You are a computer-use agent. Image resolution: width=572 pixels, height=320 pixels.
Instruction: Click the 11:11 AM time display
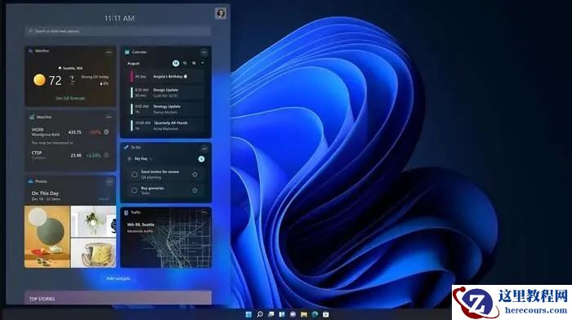tap(119, 18)
